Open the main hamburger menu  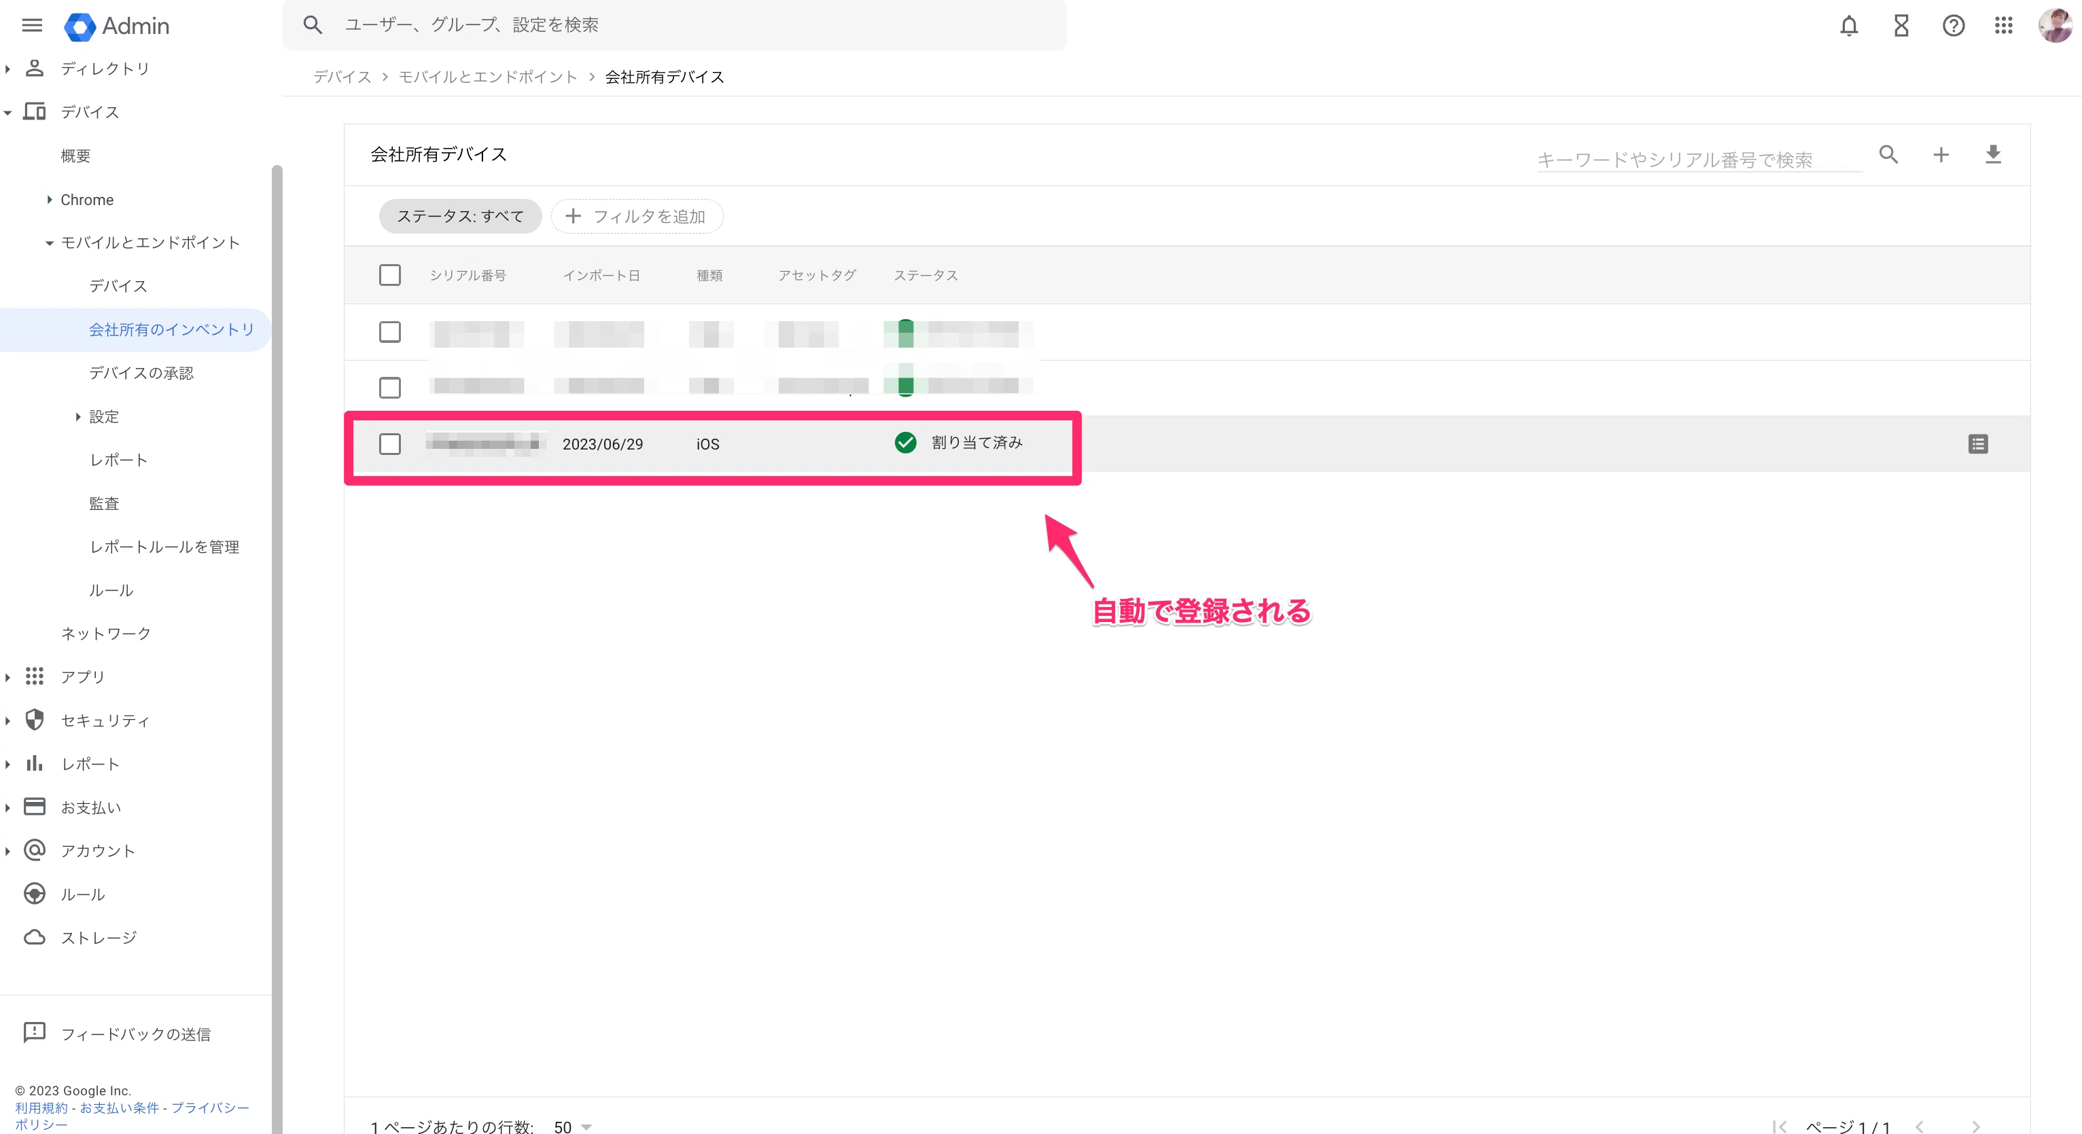click(x=31, y=25)
